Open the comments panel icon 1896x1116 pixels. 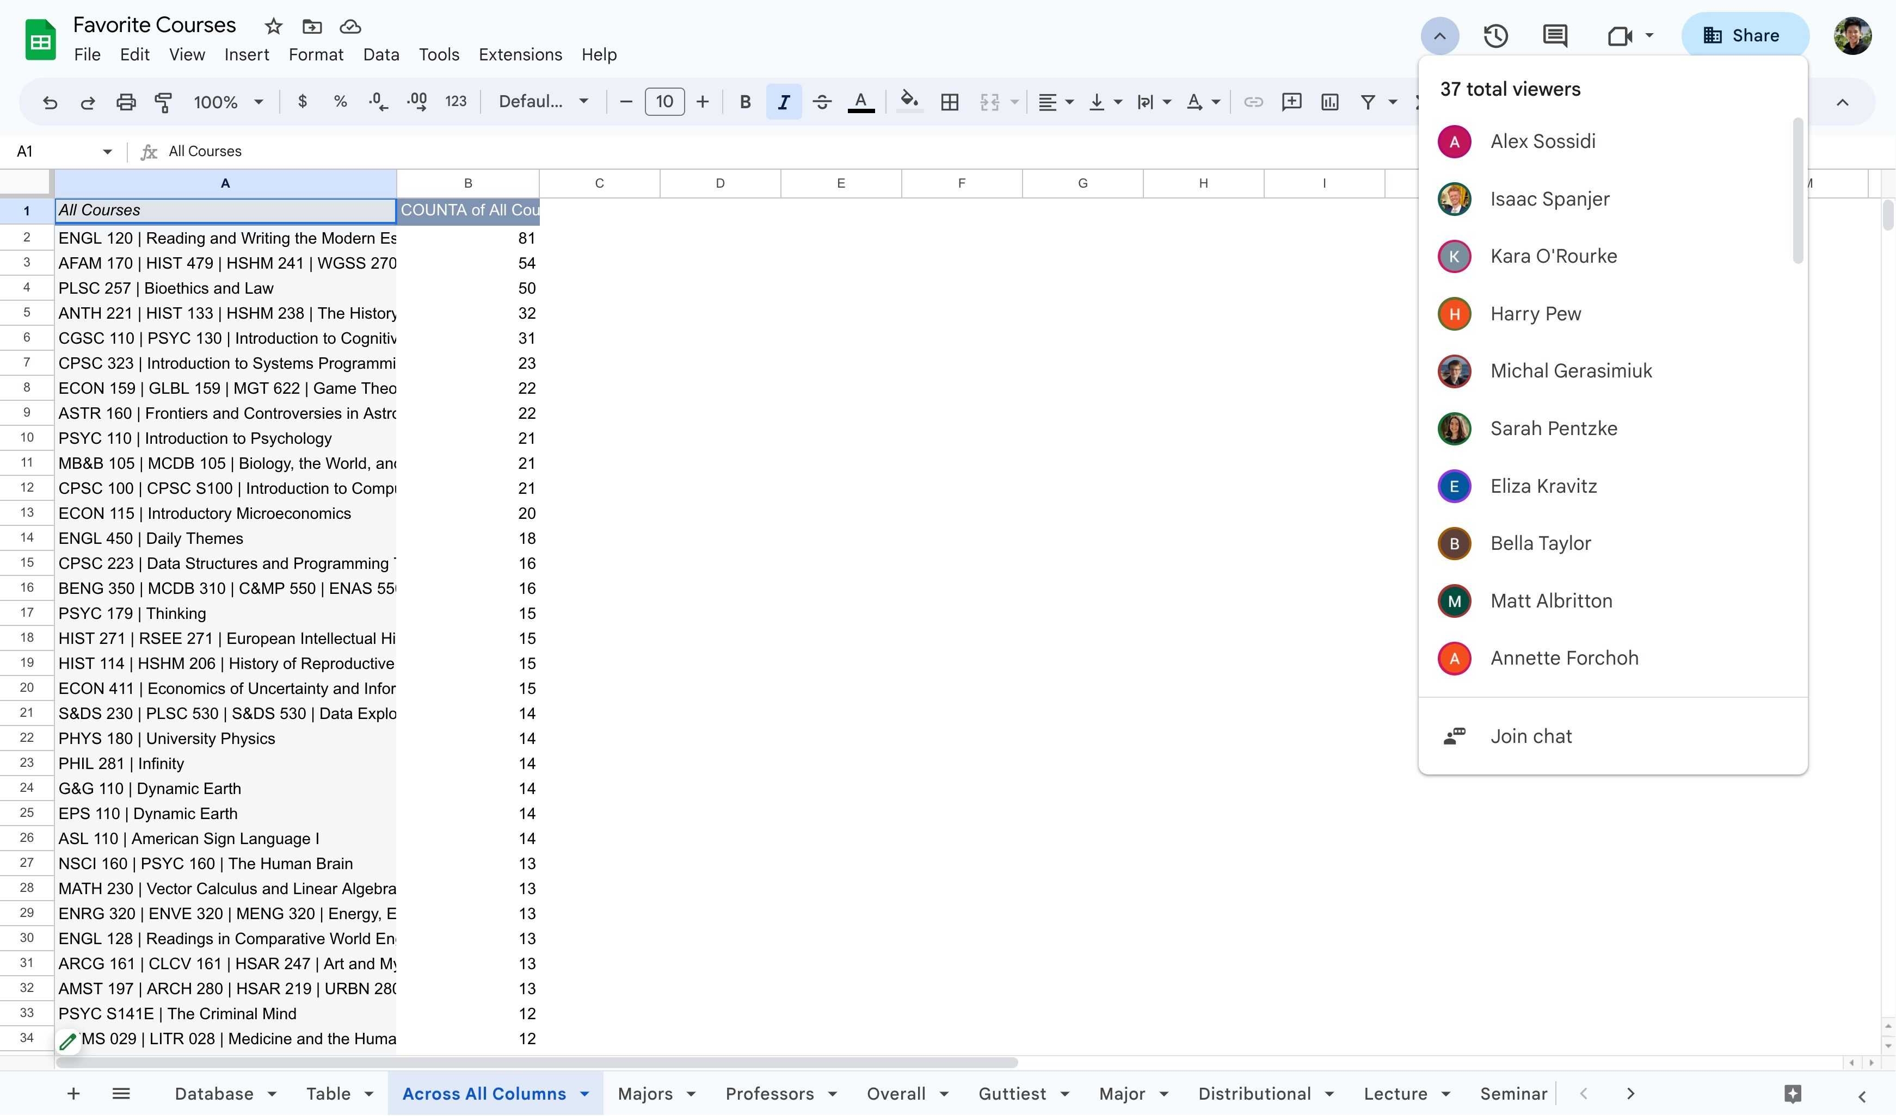coord(1554,36)
